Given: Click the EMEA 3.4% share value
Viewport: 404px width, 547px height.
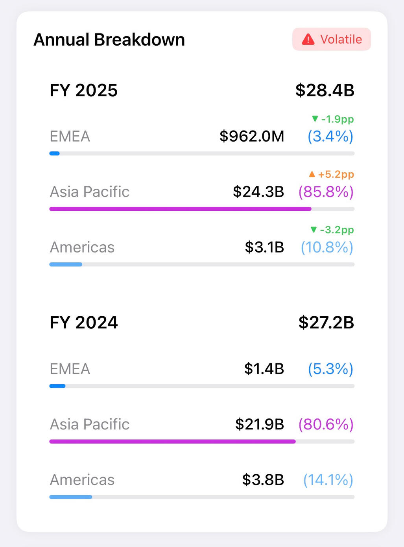Looking at the screenshot, I should click(330, 136).
